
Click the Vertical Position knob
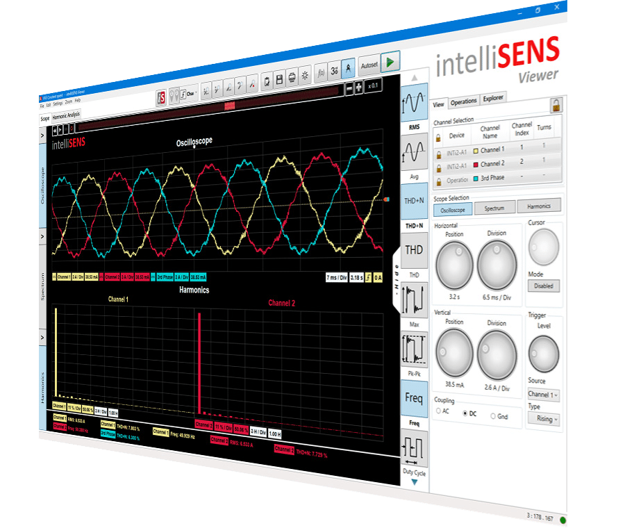tap(454, 354)
